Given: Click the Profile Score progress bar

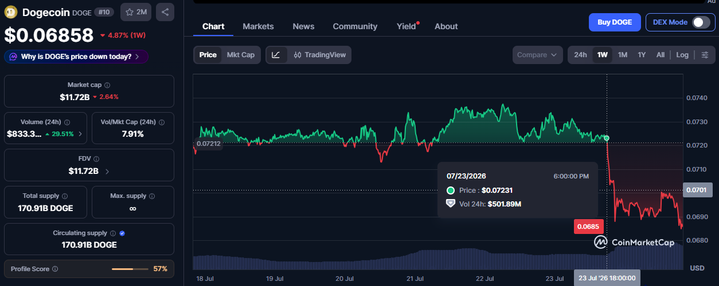Looking at the screenshot, I should (130, 269).
